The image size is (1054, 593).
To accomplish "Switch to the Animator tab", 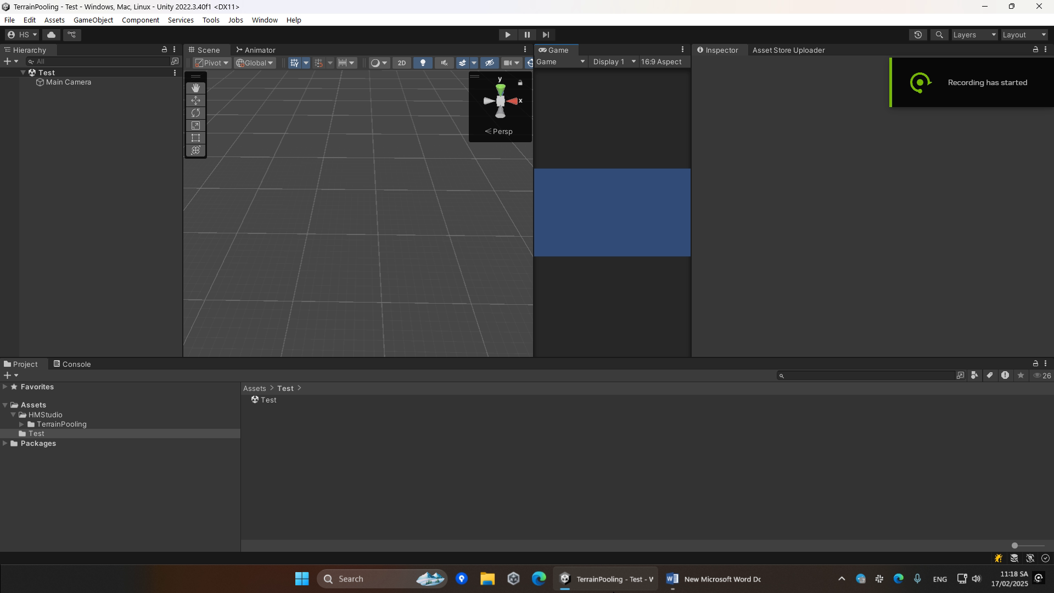I will [256, 50].
